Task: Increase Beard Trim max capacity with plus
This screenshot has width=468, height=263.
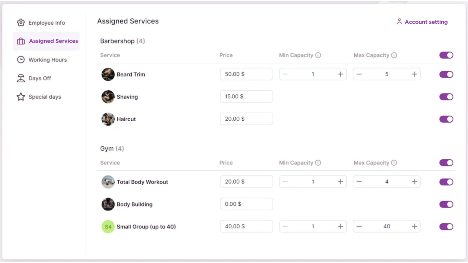Action: (414, 74)
